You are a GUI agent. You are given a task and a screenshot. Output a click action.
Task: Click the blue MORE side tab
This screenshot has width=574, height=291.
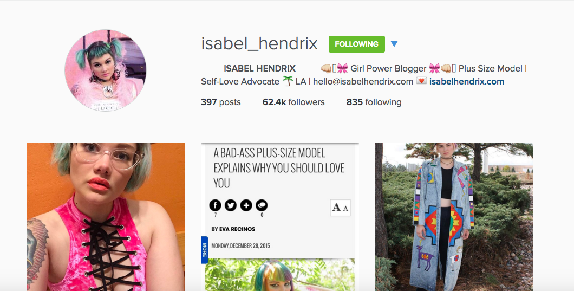click(x=204, y=250)
